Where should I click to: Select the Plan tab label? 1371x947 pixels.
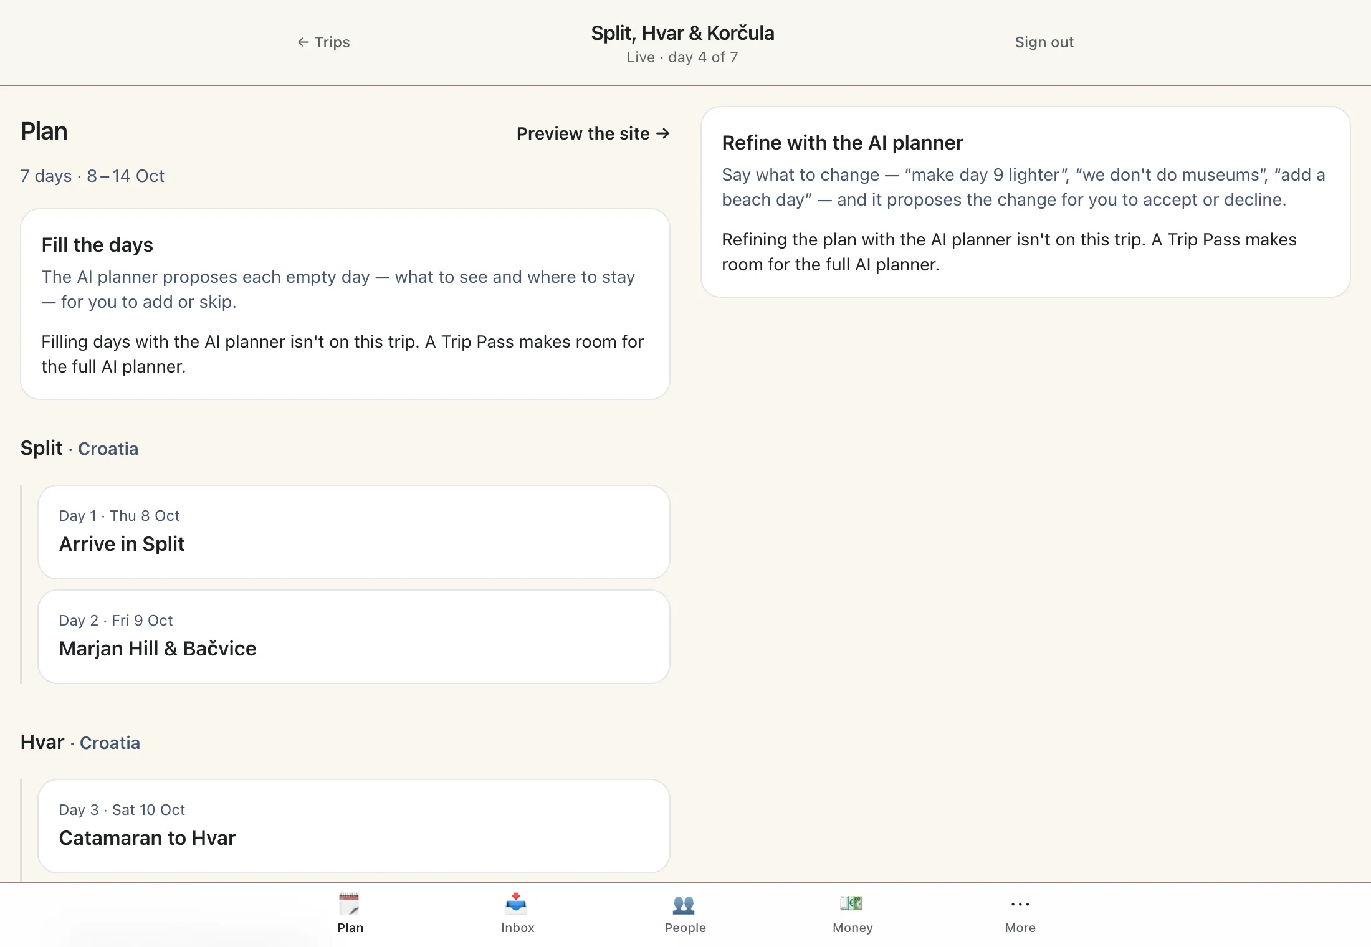coord(350,928)
